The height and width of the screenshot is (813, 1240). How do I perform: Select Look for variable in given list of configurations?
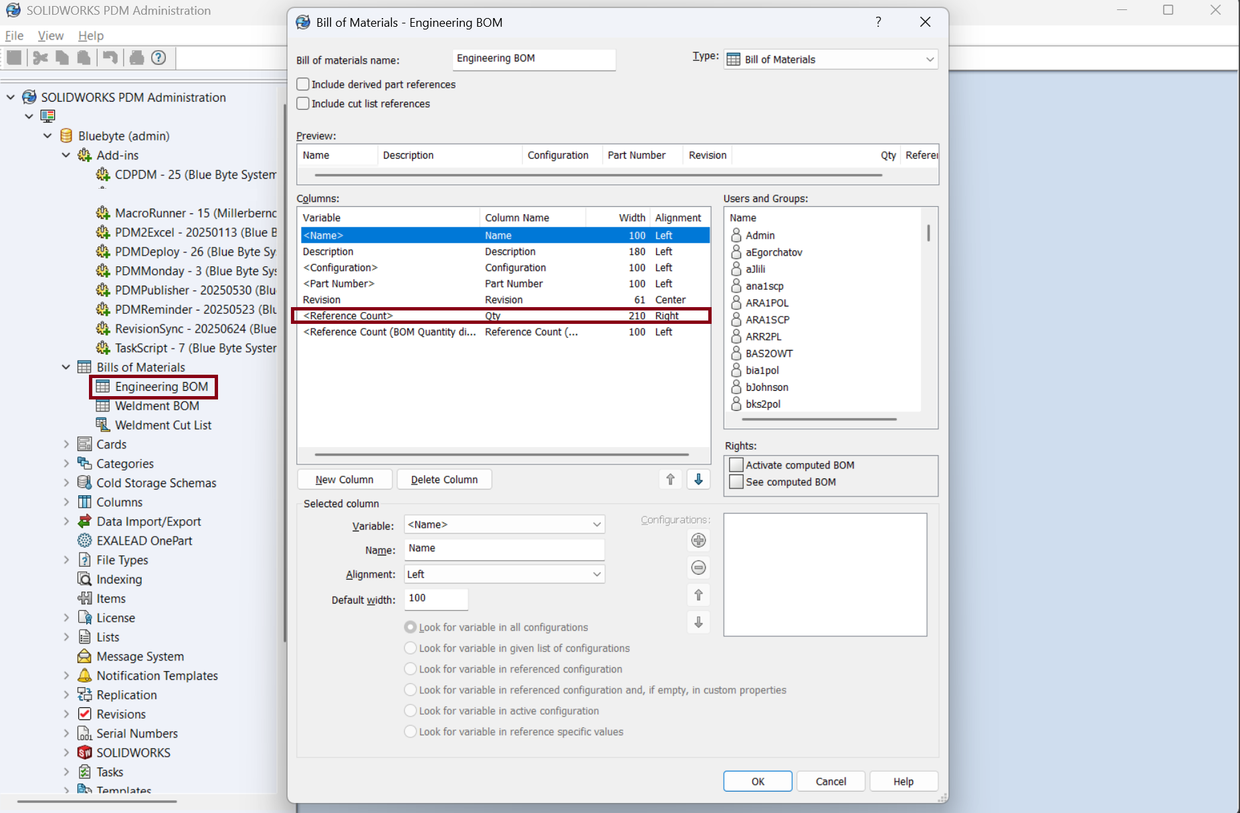410,648
